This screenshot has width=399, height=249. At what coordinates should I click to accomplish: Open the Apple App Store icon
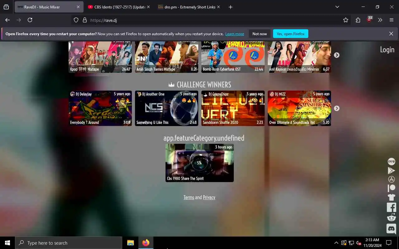click(x=391, y=179)
